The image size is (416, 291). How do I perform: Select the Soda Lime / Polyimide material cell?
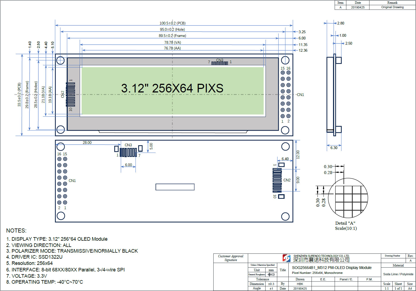click(398, 274)
